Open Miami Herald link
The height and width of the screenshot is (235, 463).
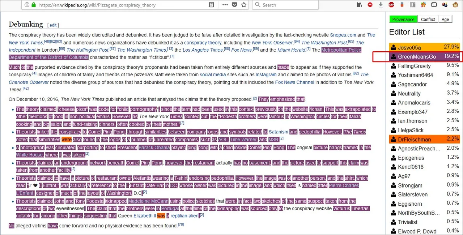point(292,50)
